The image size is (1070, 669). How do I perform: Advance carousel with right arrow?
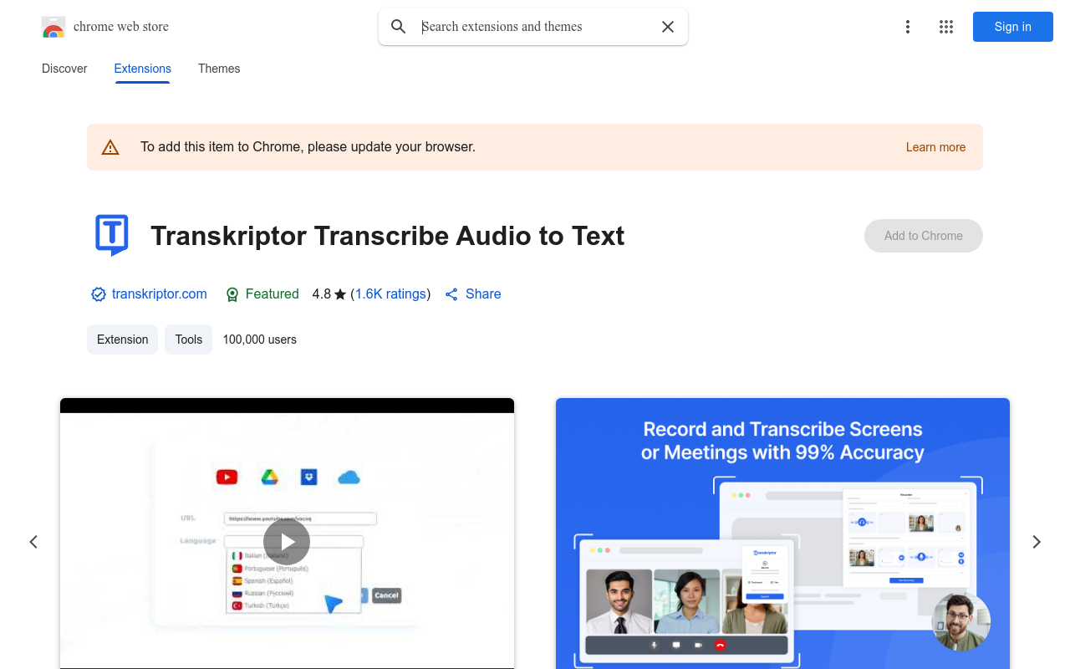pos(1037,542)
